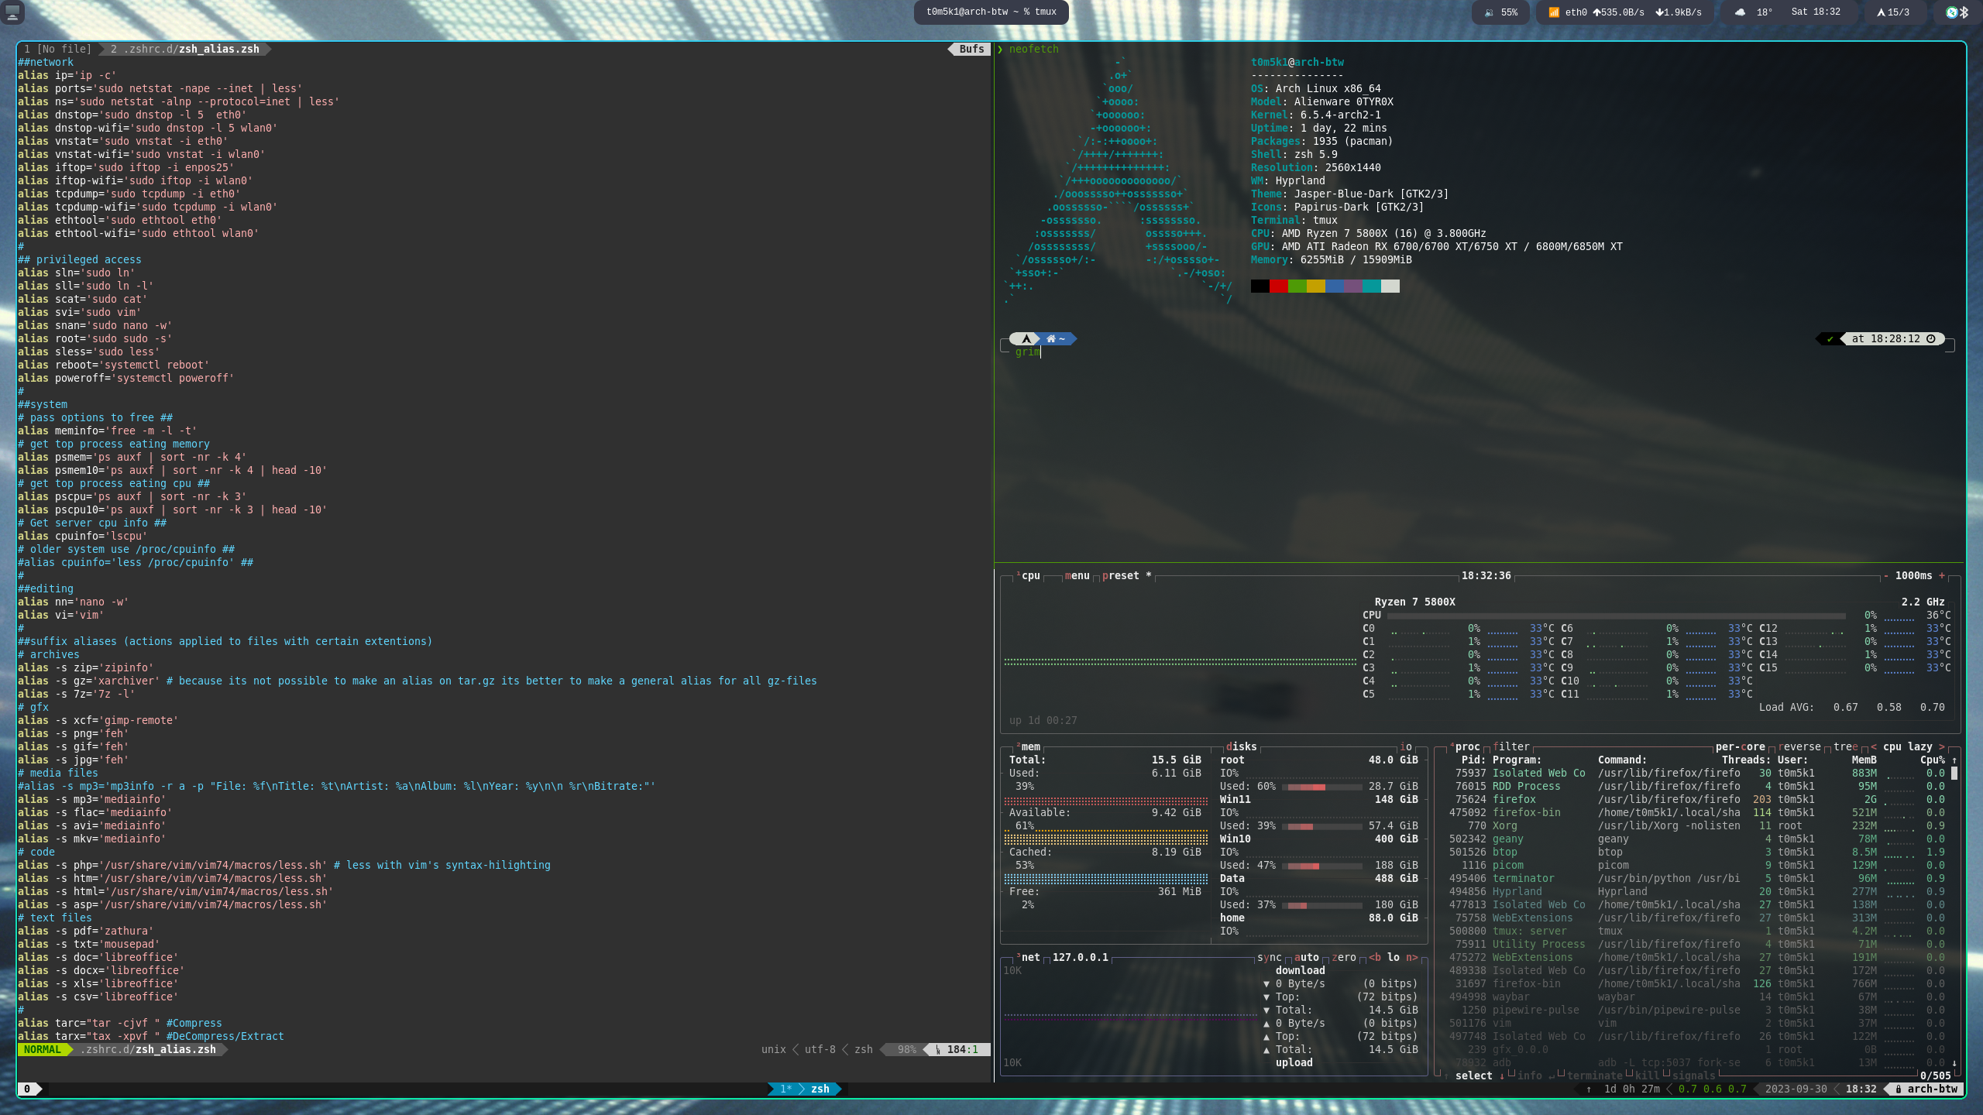
Task: Toggle io mode in the disks box
Action: click(x=1406, y=746)
